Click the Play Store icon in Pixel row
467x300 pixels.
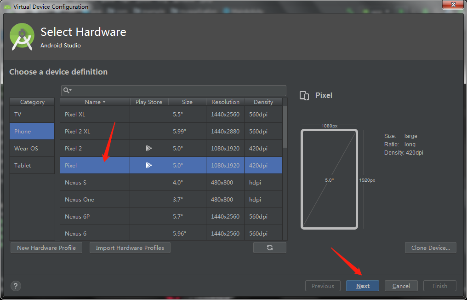point(149,165)
